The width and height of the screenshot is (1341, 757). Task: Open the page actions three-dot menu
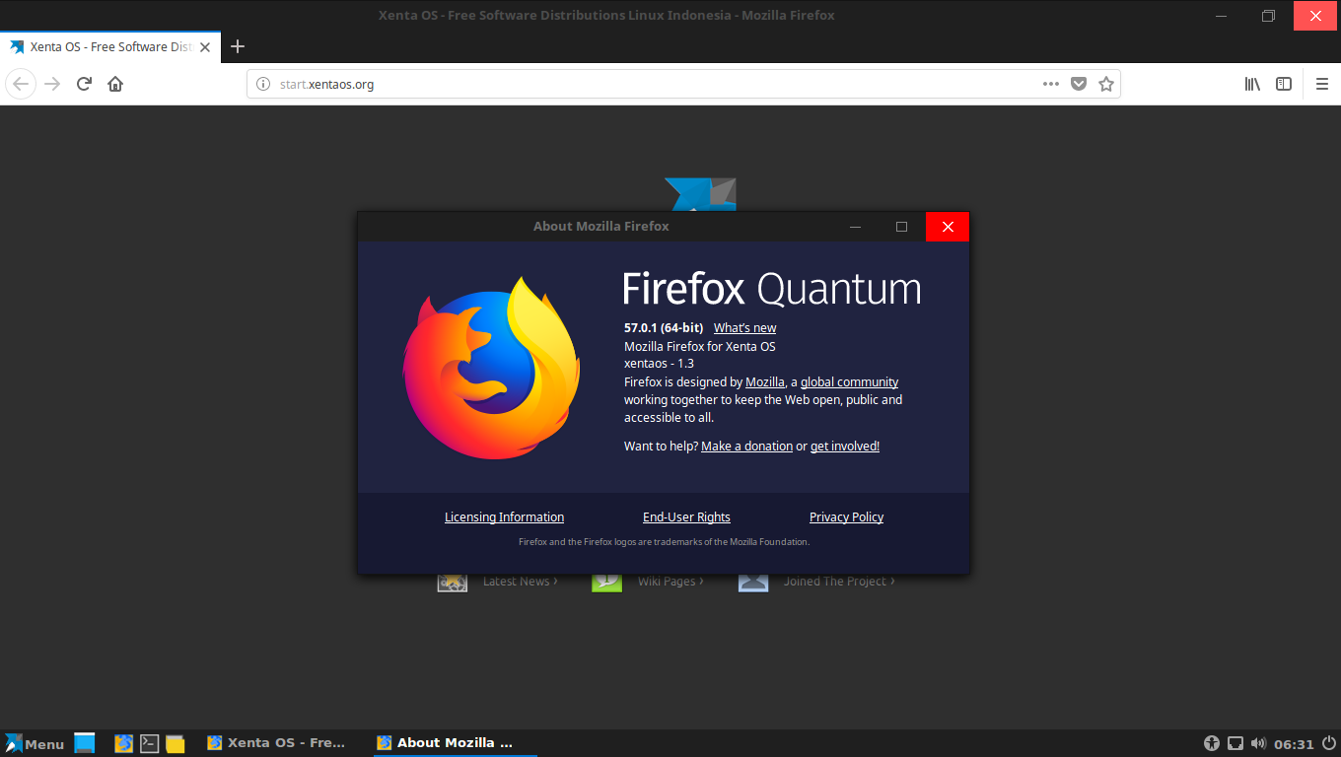pos(1051,84)
